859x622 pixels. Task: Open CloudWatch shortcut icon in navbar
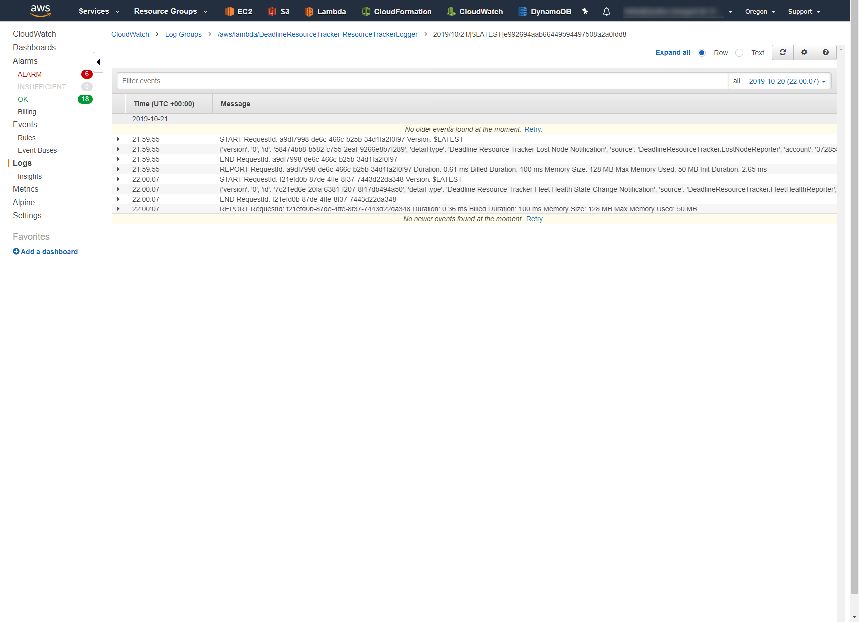[451, 11]
